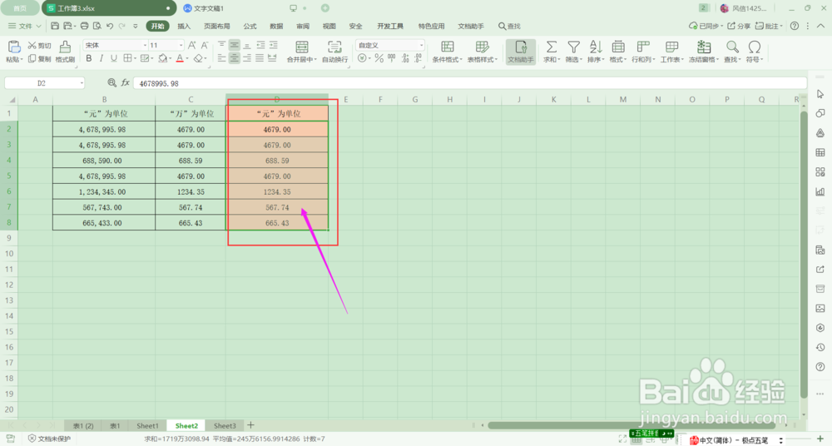Screen dimensions: 832x446
Task: Click the Undo arrow
Action: (x=110, y=26)
